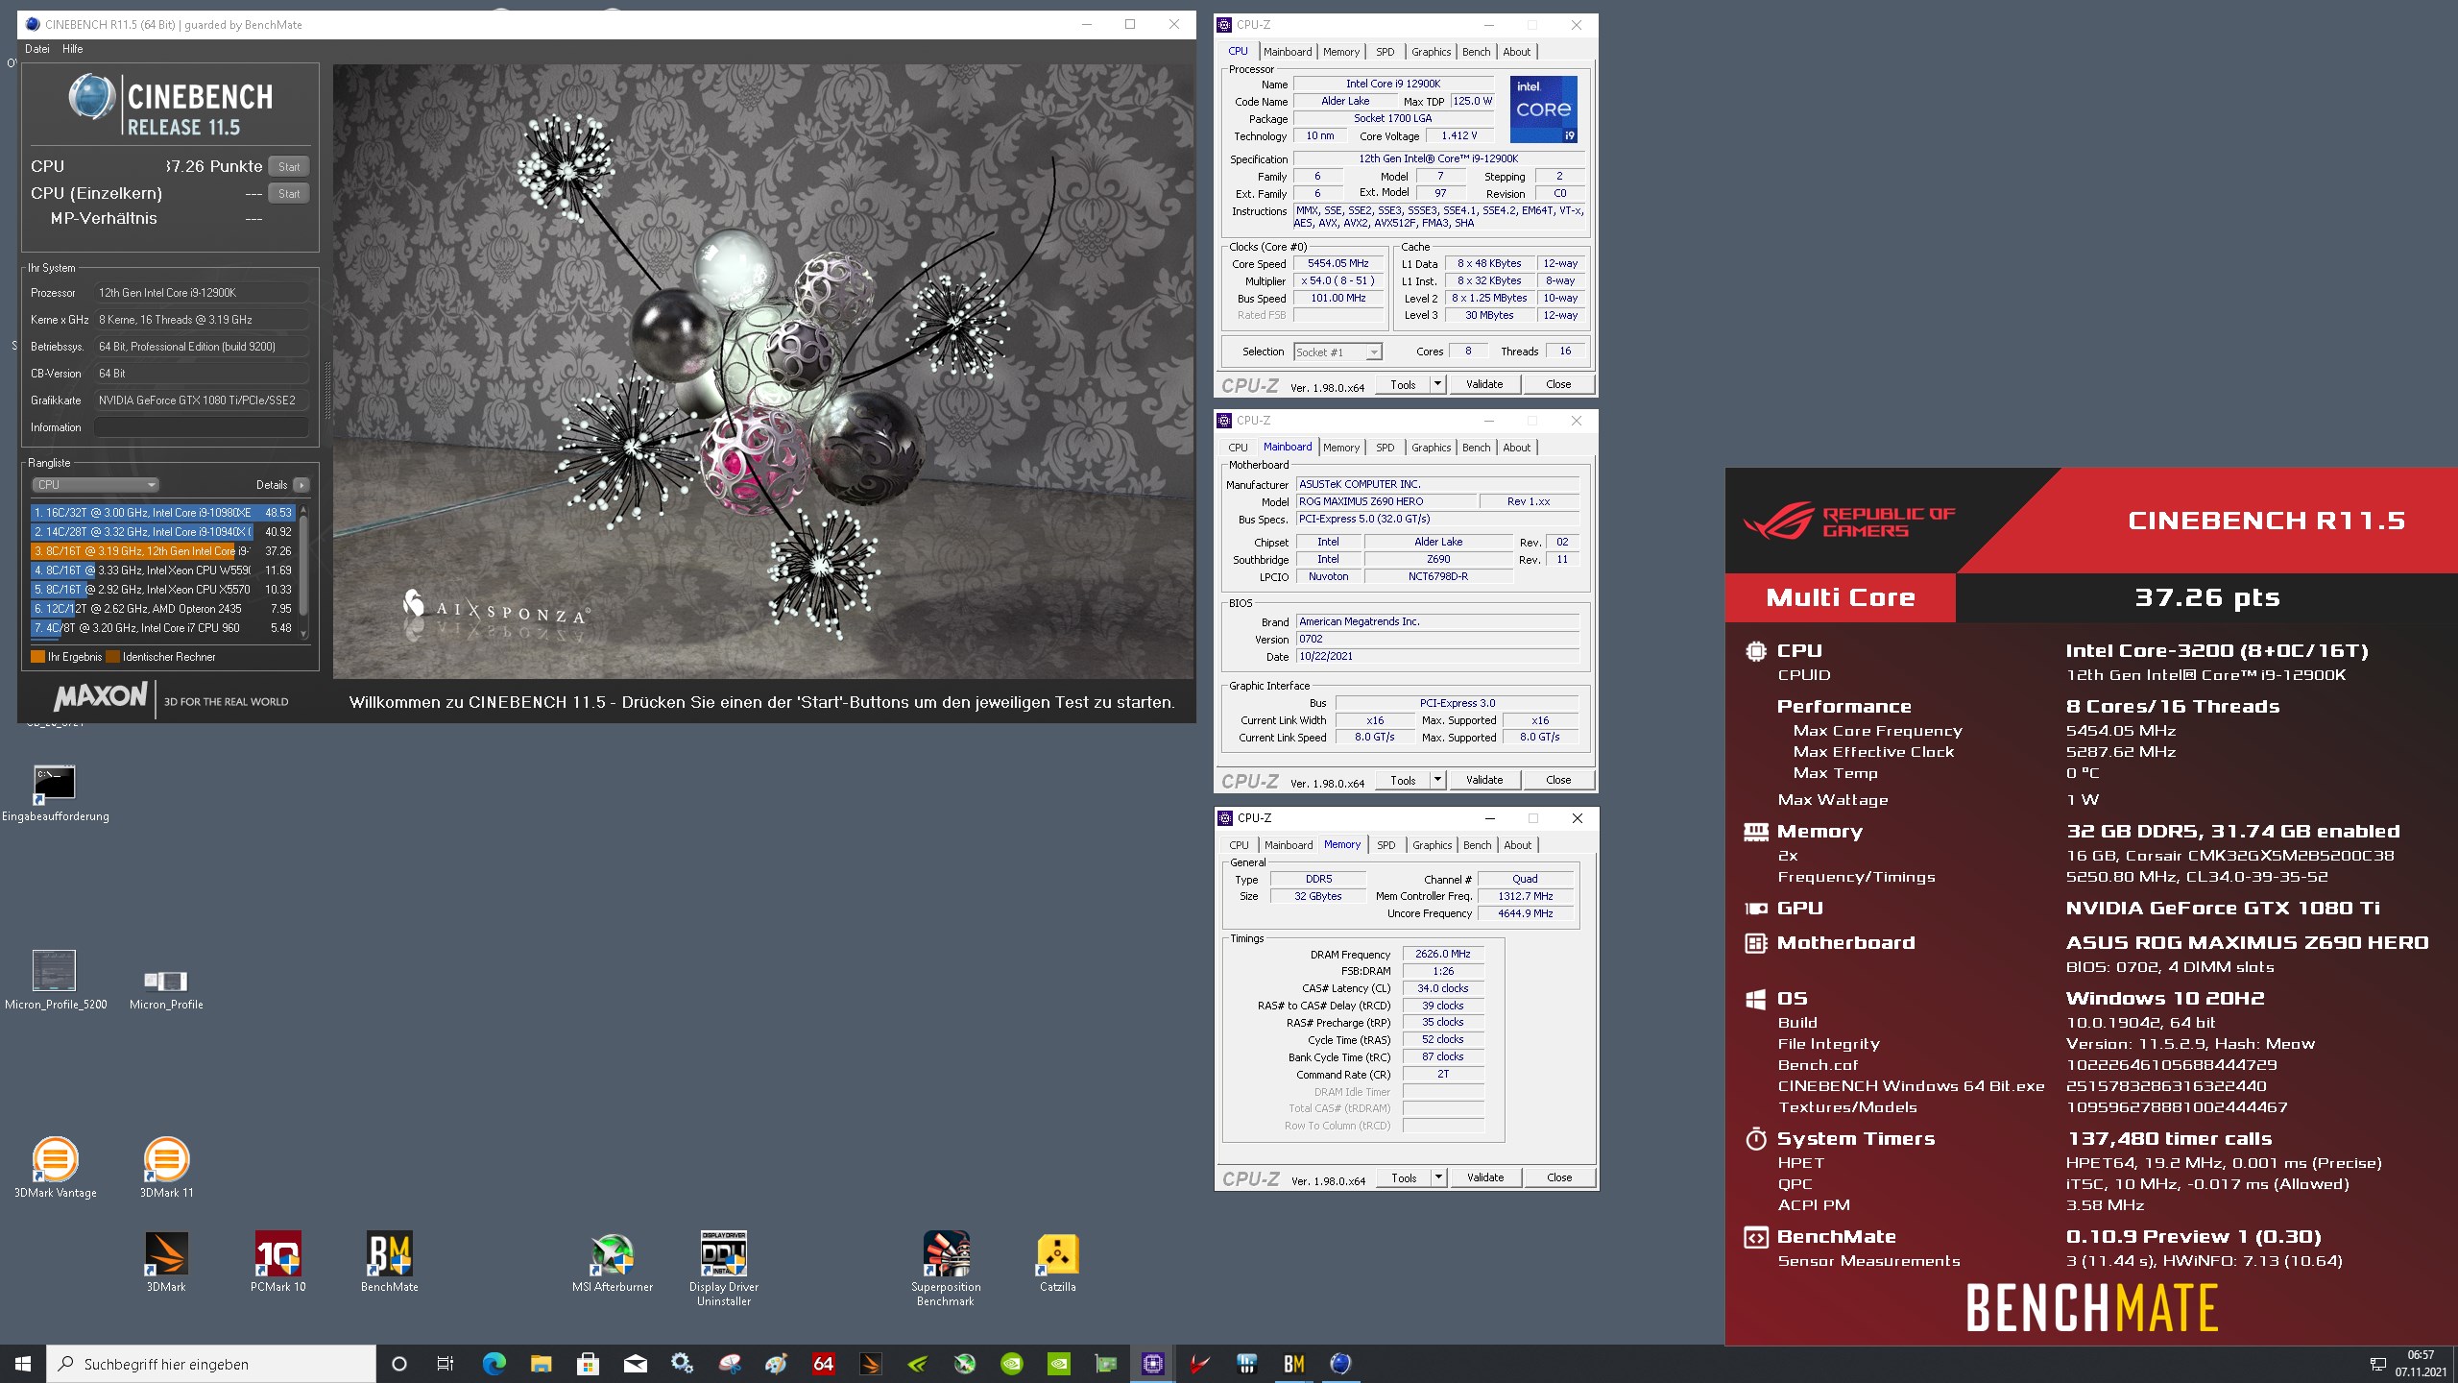Viewport: 2458px width, 1383px height.
Task: Select the Eingabeaufforderung desktop icon
Action: coord(56,793)
